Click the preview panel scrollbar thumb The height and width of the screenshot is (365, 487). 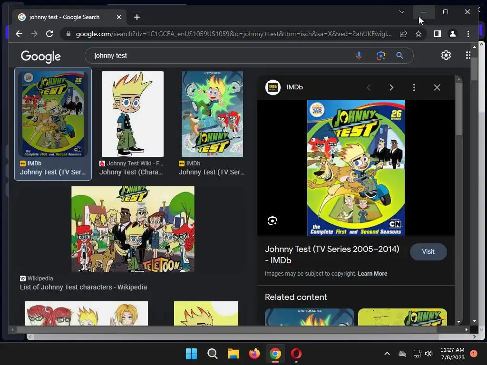coord(458,108)
